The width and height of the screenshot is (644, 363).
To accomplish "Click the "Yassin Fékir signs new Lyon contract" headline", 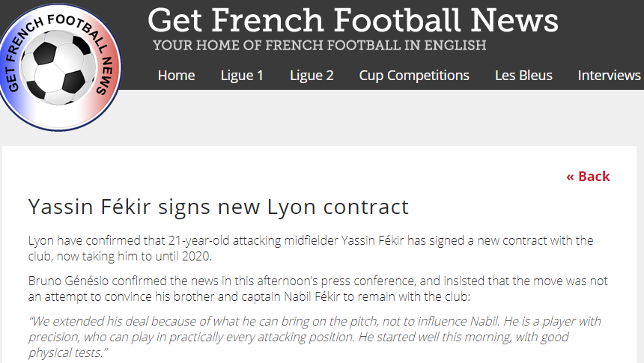I will (219, 207).
